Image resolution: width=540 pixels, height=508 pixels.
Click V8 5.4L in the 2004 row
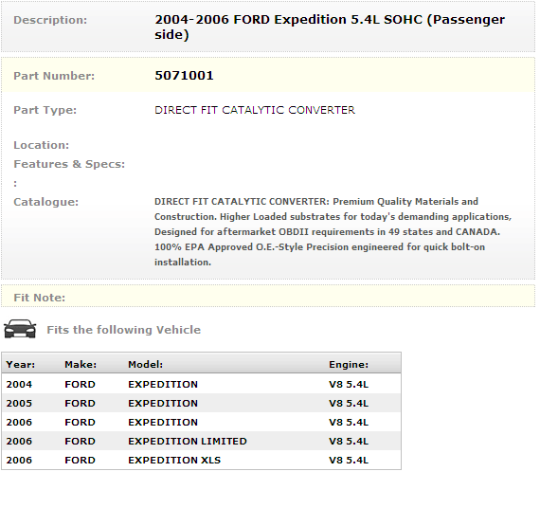(x=349, y=384)
